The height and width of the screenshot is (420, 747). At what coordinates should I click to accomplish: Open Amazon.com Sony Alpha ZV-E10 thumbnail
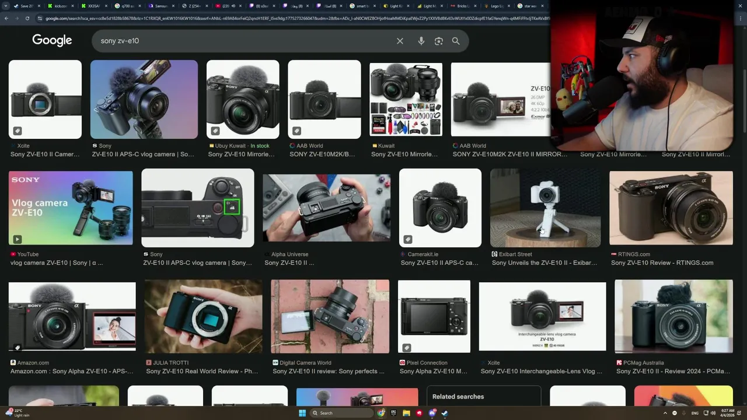coord(72,316)
